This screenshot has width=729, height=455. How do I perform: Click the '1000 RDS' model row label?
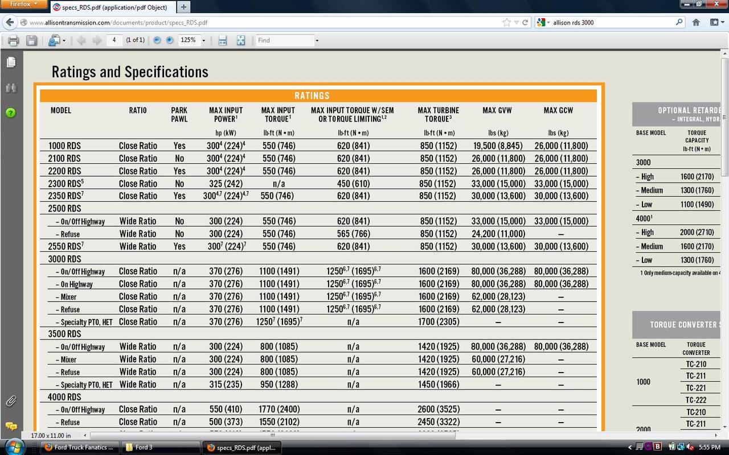pos(64,146)
